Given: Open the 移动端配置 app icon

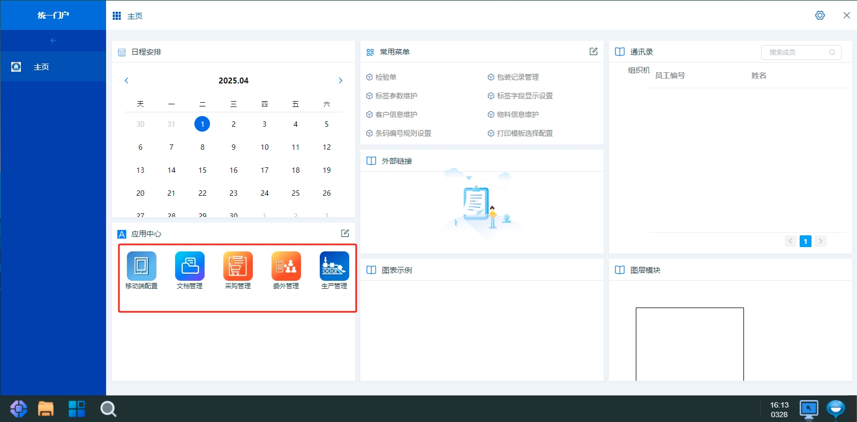Looking at the screenshot, I should 141,266.
